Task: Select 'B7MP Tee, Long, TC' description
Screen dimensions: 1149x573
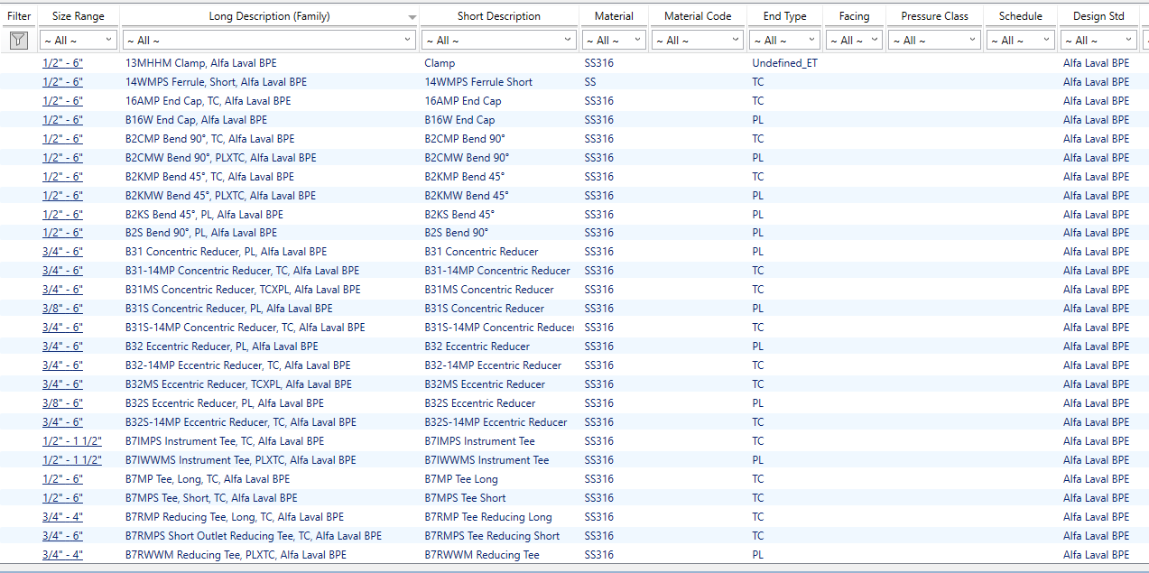Action: tap(208, 479)
